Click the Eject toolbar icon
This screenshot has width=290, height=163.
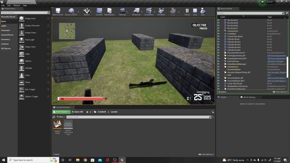click(203, 11)
